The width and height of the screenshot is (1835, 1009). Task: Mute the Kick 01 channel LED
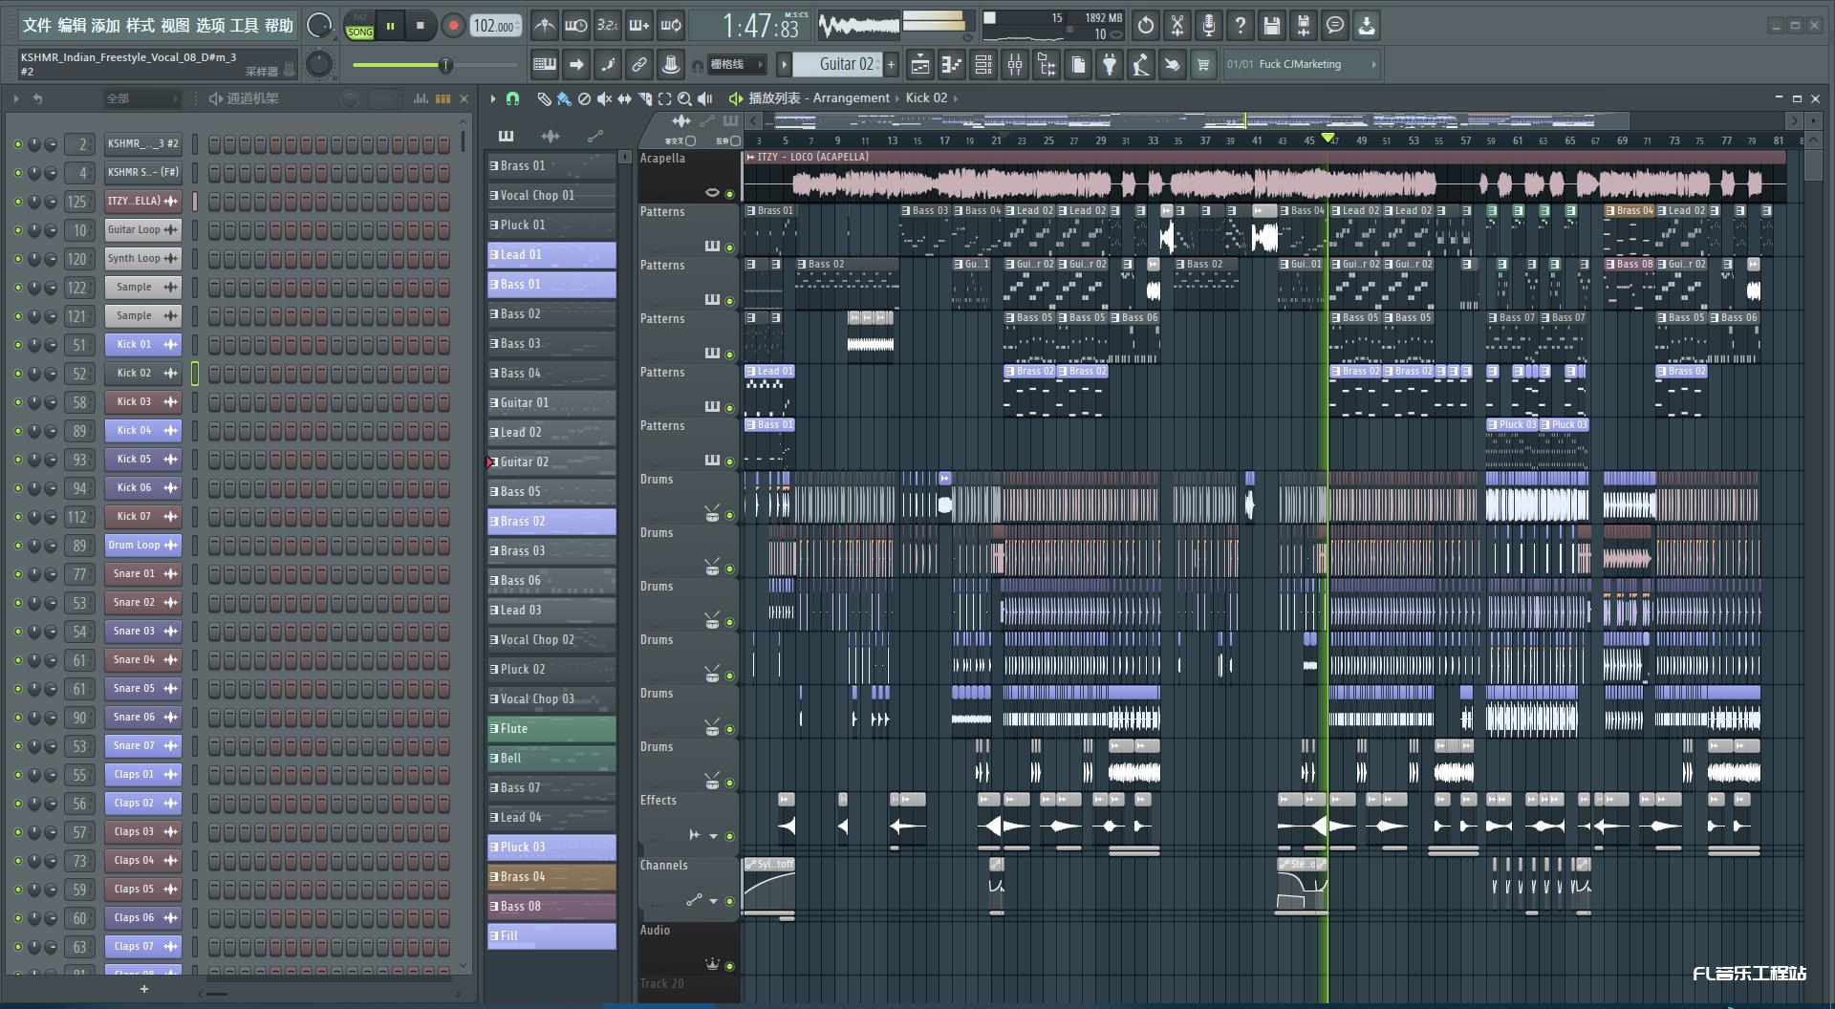(x=17, y=345)
